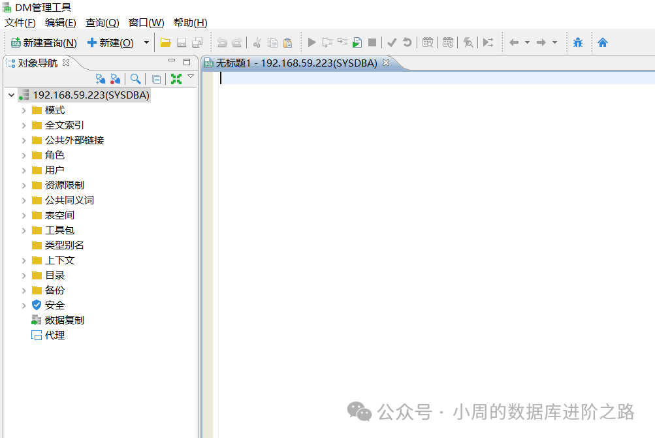Click the copy icon in toolbar
Screen dimensions: 655x438
tap(272, 42)
